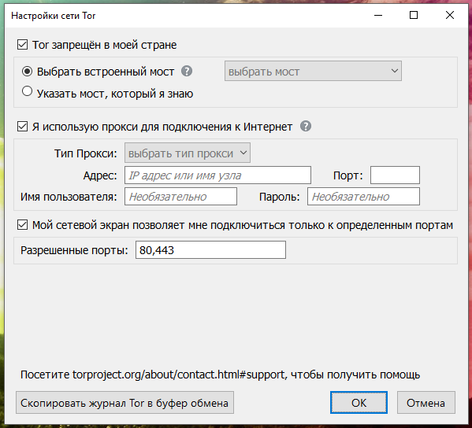Maximize the Tor network settings window
This screenshot has width=472, height=428.
pyautogui.click(x=414, y=15)
